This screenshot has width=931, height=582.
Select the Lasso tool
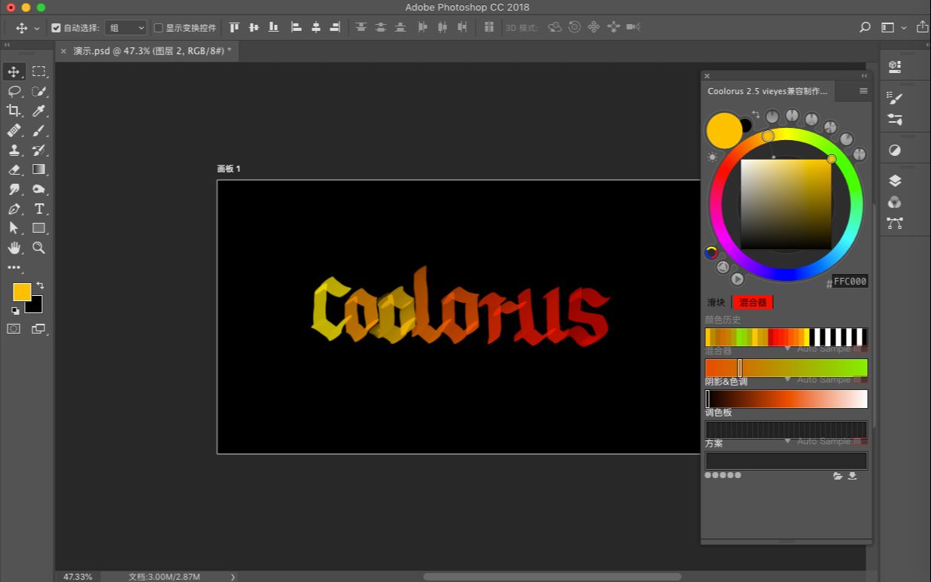tap(14, 91)
